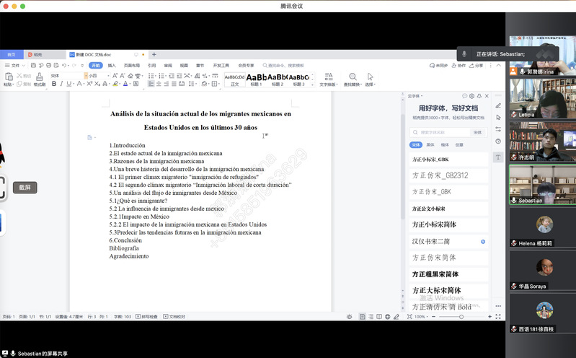The width and height of the screenshot is (576, 358).
Task: Click the Increase indent icon
Action: [x=180, y=76]
